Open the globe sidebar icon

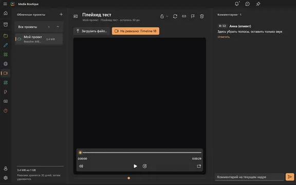6,64
